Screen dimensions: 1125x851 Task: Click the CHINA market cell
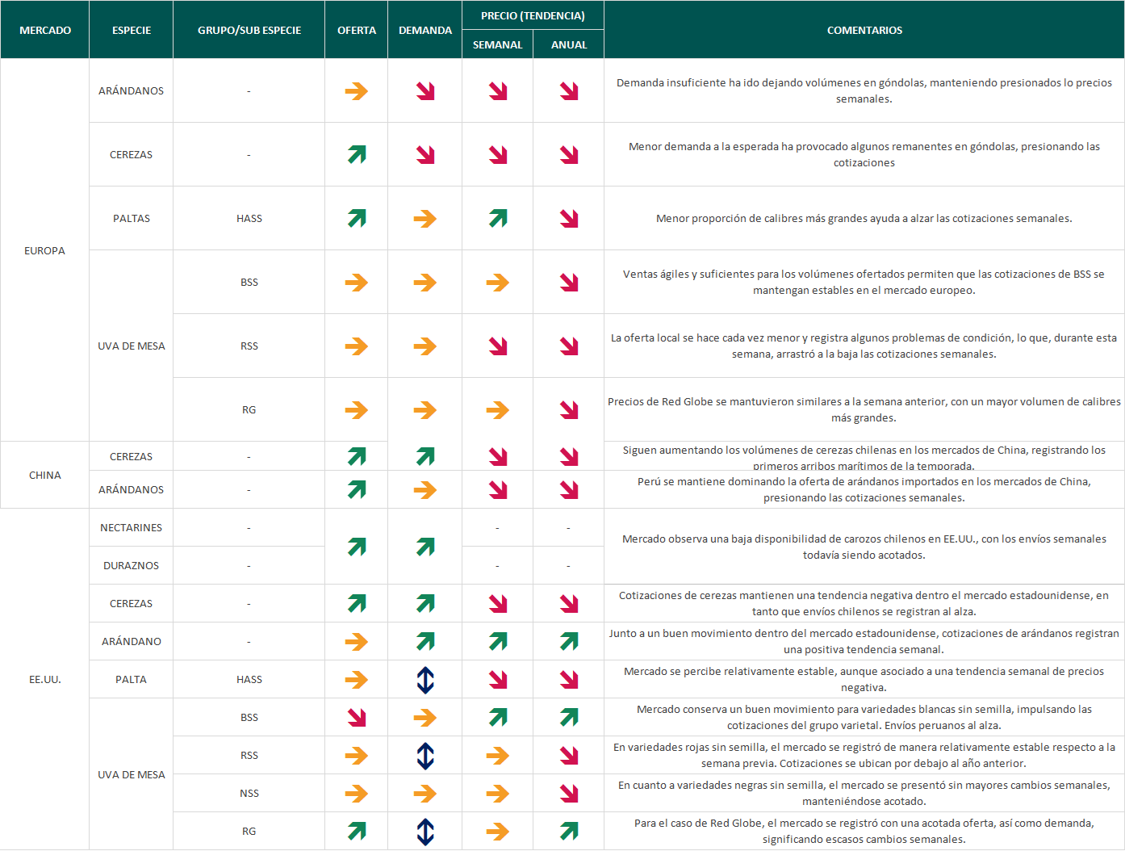45,475
